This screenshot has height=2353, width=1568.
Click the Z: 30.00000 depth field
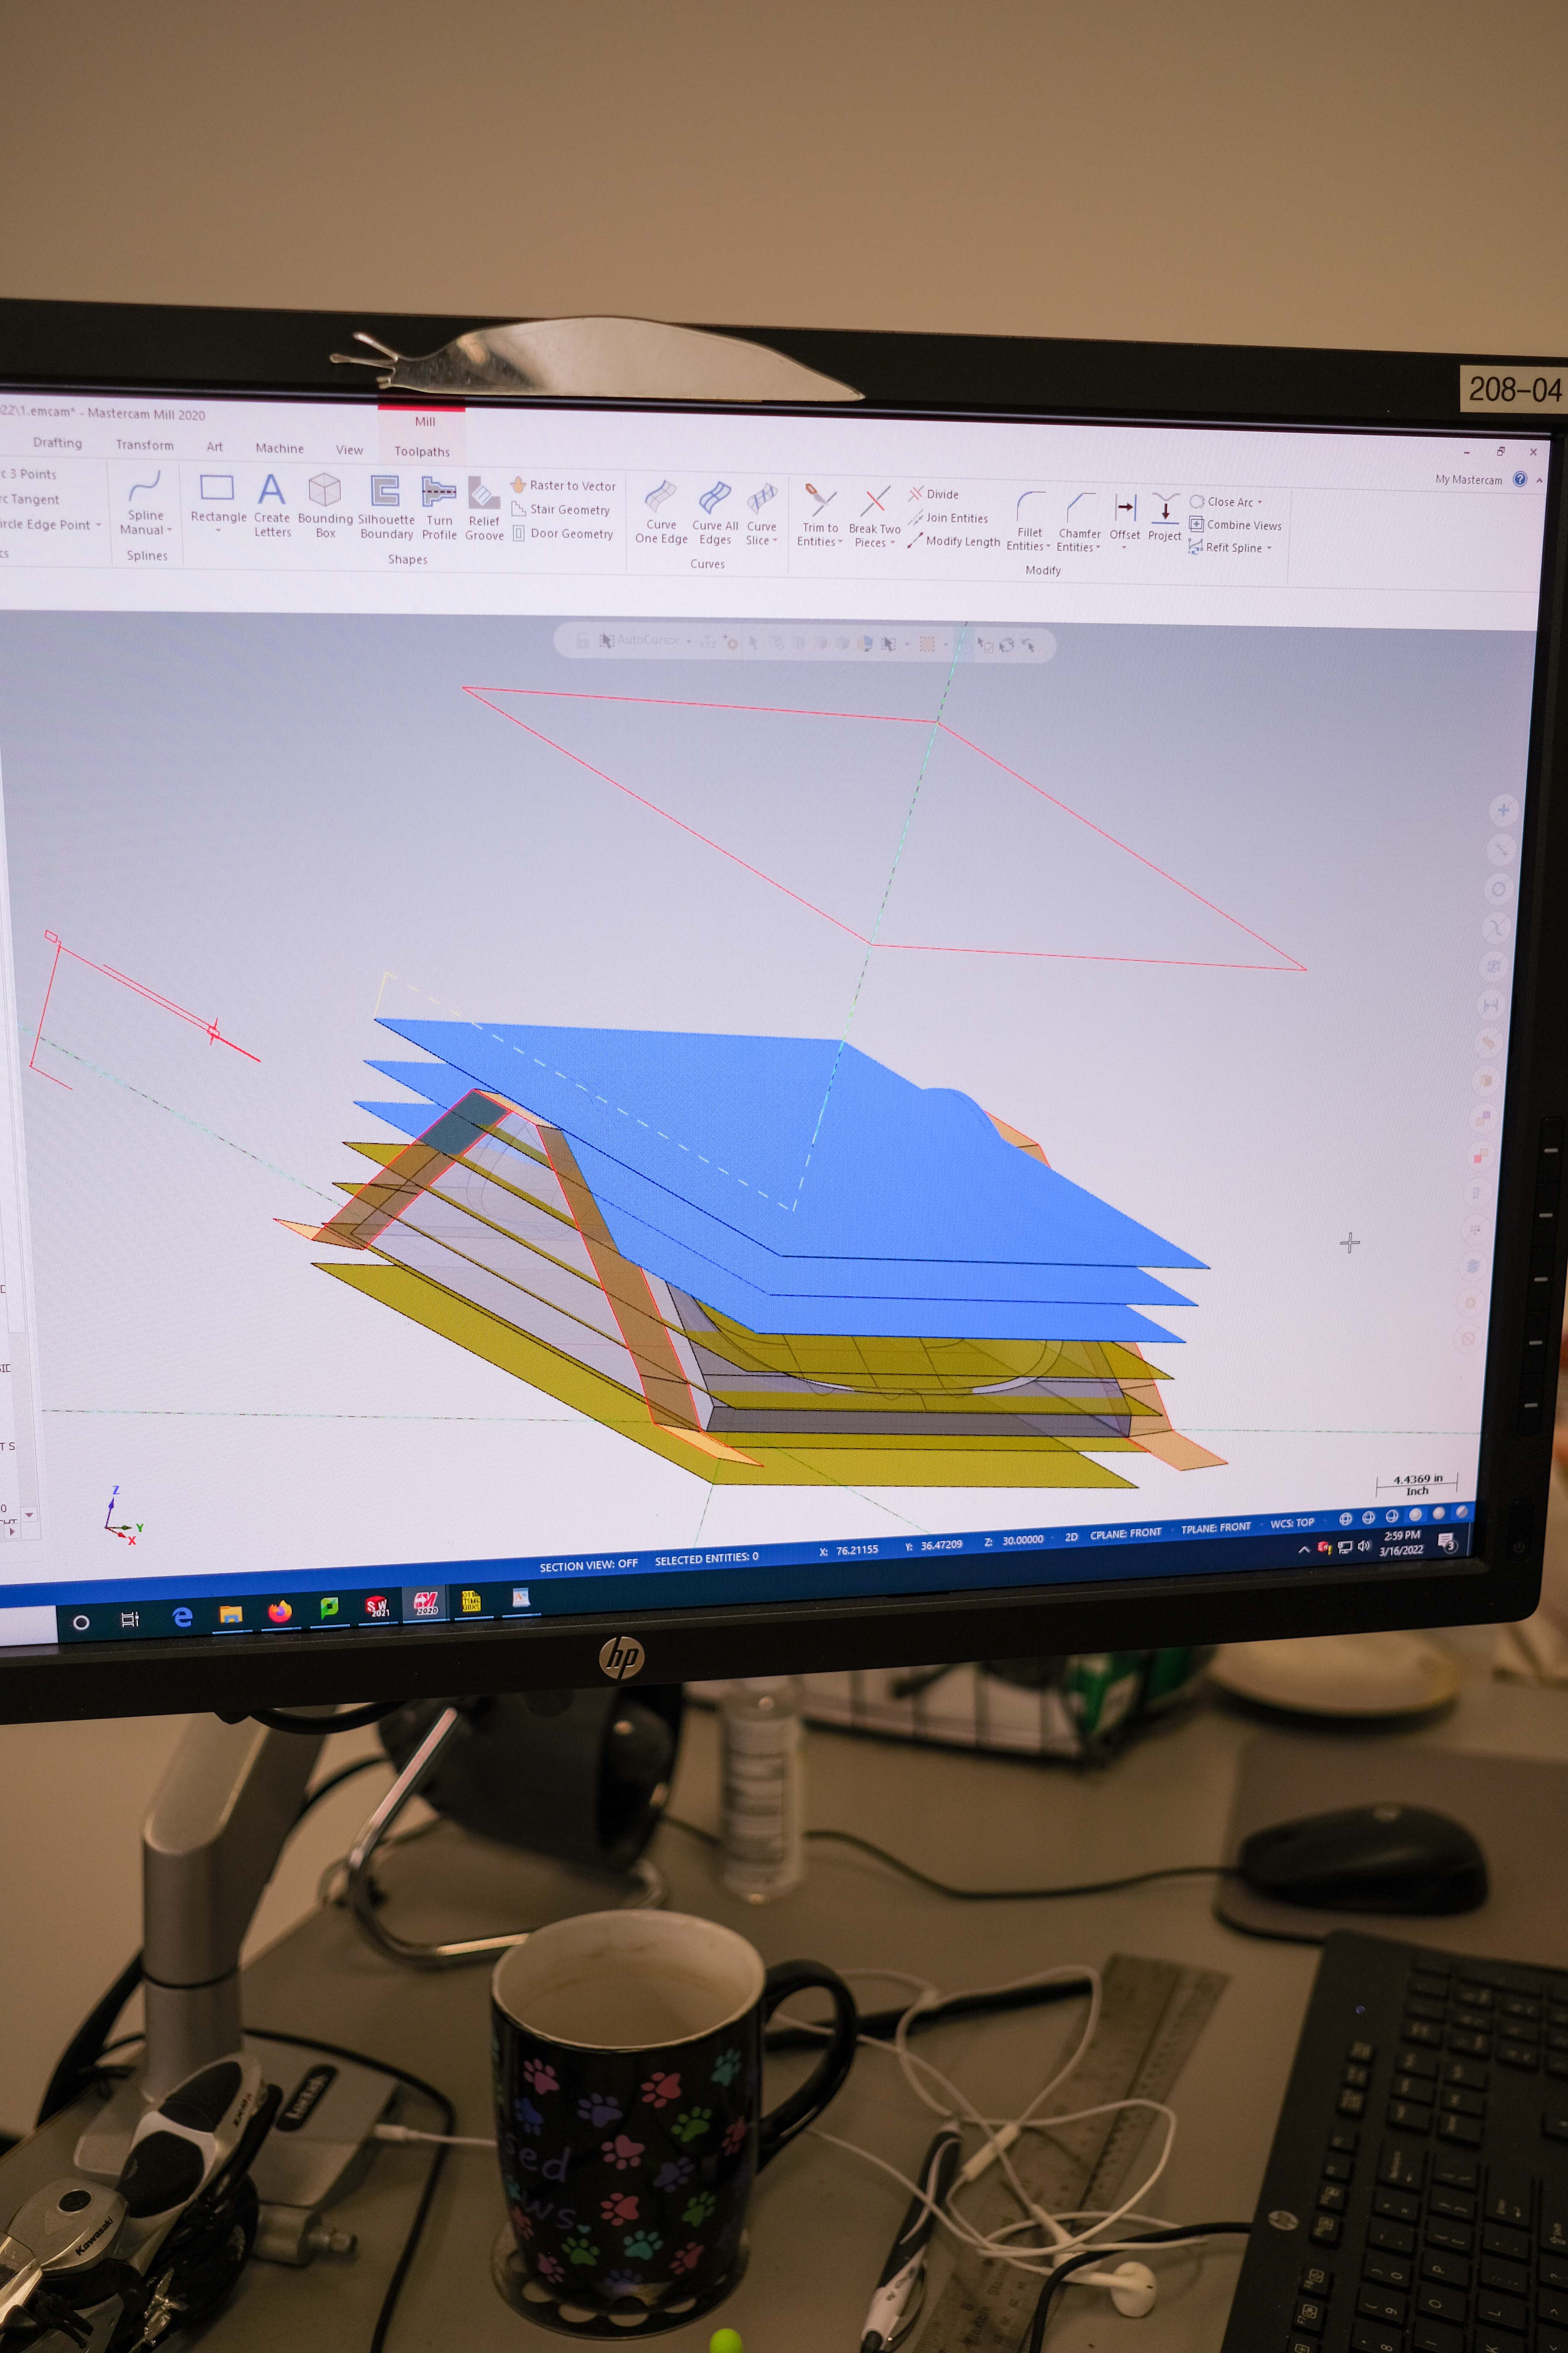coord(1013,1541)
